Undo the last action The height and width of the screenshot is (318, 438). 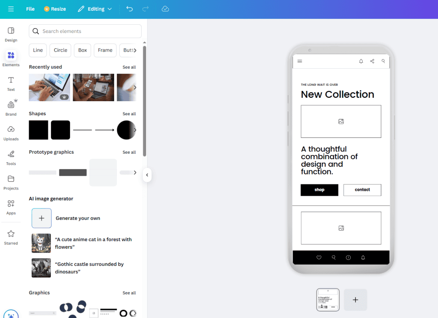point(130,9)
